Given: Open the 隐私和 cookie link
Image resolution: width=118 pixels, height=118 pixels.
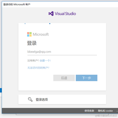Looking at the screenshot, I should (105, 111).
